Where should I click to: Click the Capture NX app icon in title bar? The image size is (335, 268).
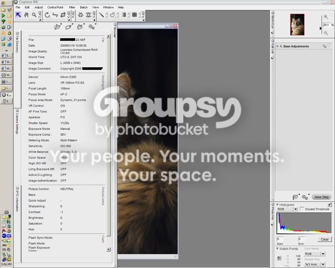tap(15, 2)
